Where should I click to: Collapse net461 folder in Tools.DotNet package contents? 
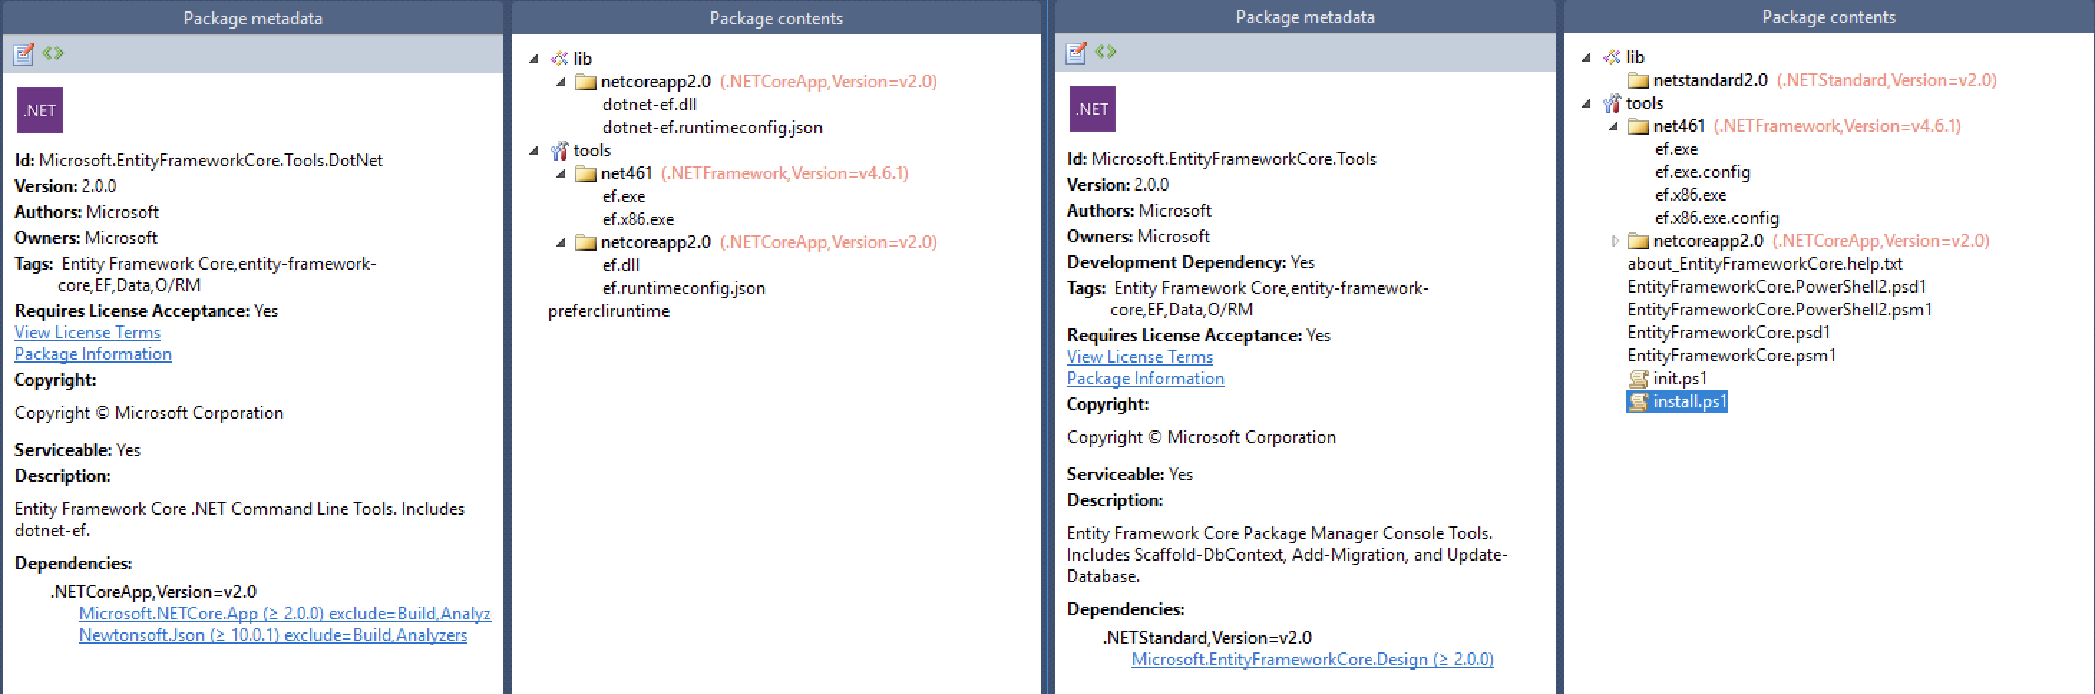point(561,173)
